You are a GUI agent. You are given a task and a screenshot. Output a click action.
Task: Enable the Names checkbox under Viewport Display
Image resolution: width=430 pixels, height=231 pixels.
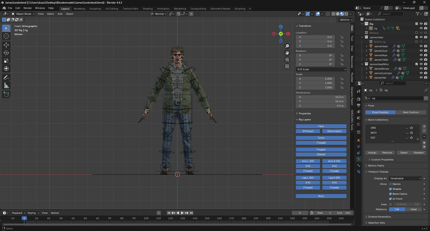tap(390, 184)
